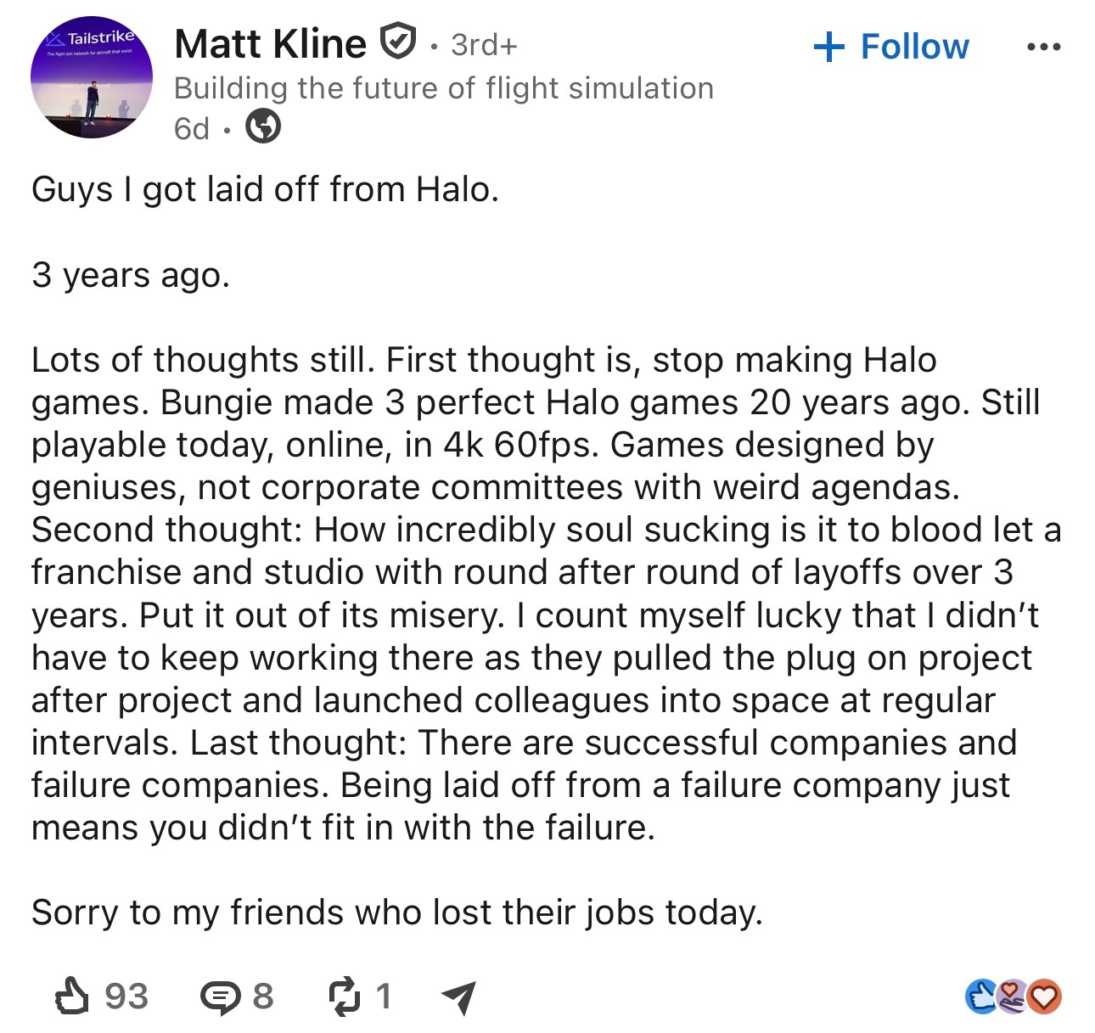The width and height of the screenshot is (1095, 1033).
Task: Click the globe public visibility icon
Action: [263, 128]
